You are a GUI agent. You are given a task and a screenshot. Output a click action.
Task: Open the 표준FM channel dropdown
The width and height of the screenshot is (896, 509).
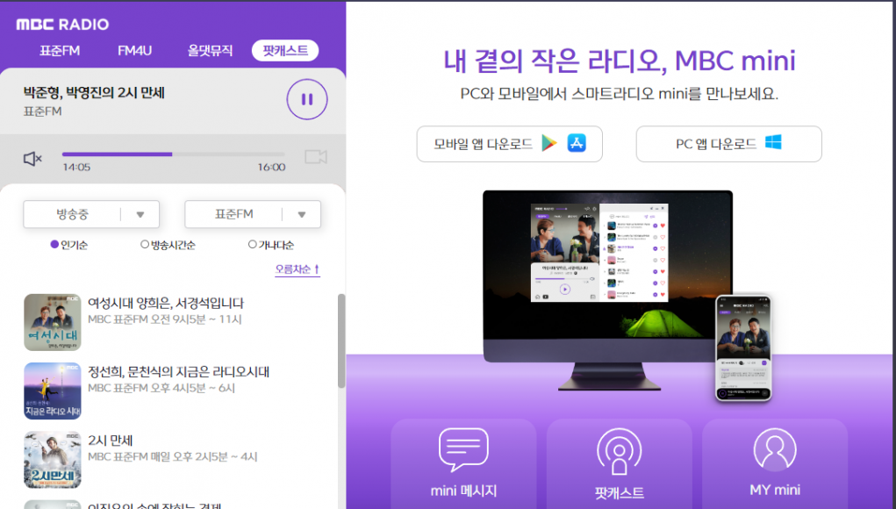tap(253, 214)
